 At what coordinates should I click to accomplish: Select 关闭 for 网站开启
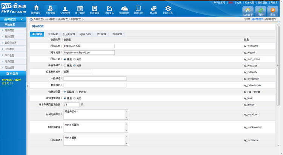click(74, 59)
